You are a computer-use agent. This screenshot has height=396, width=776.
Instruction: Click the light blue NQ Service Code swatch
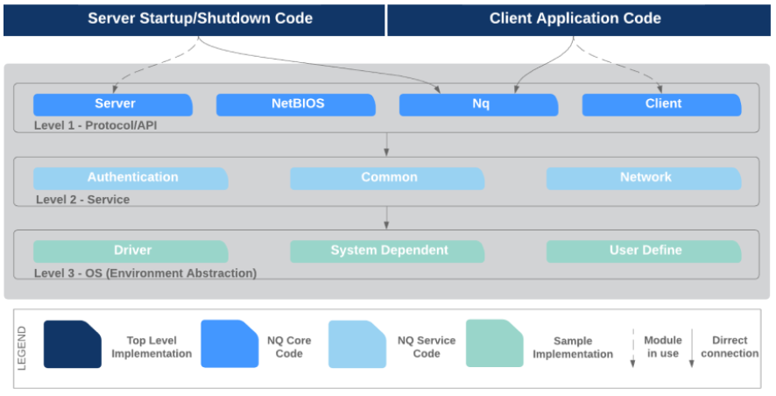357,344
